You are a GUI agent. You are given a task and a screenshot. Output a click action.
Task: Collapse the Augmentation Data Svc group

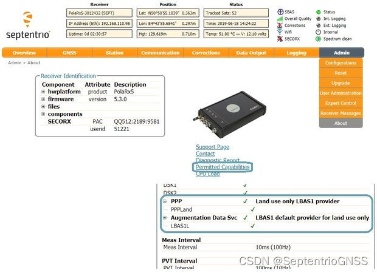point(165,218)
